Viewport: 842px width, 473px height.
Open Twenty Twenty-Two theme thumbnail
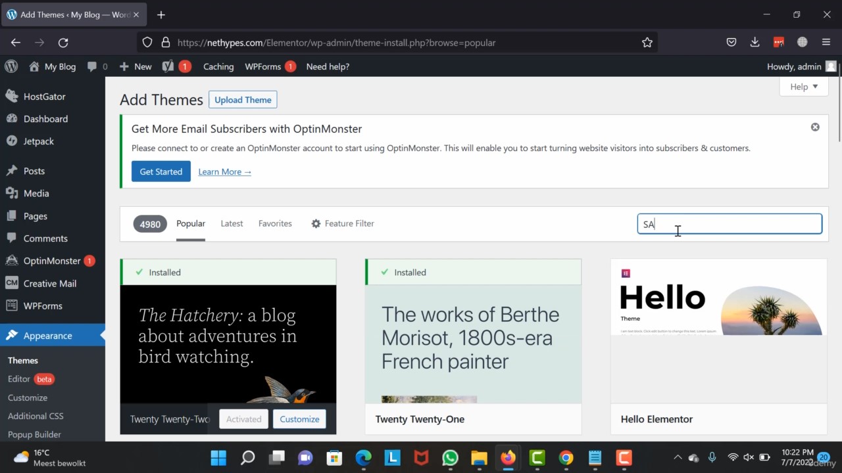228,344
